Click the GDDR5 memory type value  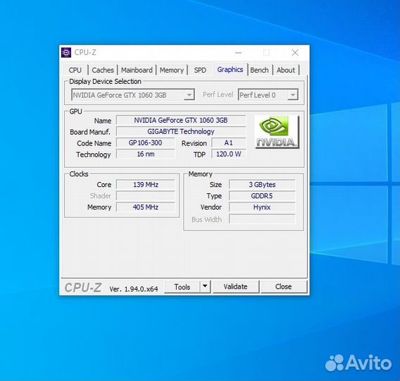click(262, 195)
